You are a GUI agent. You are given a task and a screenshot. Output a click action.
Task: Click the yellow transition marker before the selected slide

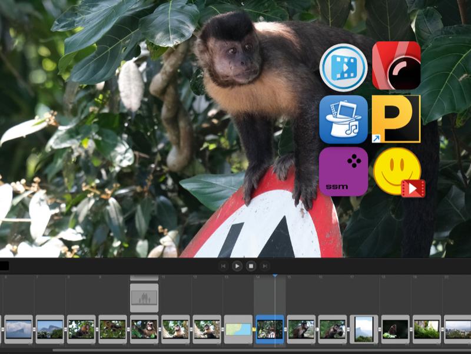(x=254, y=329)
